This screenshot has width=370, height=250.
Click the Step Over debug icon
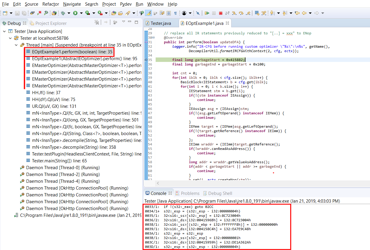pyautogui.click(x=241, y=13)
